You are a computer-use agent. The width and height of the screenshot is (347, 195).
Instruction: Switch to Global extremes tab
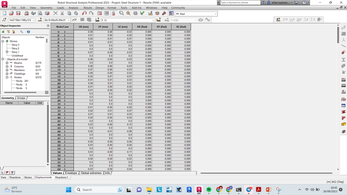click(x=91, y=173)
